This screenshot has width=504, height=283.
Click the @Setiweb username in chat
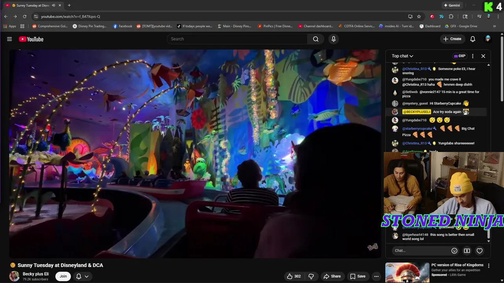(410, 92)
